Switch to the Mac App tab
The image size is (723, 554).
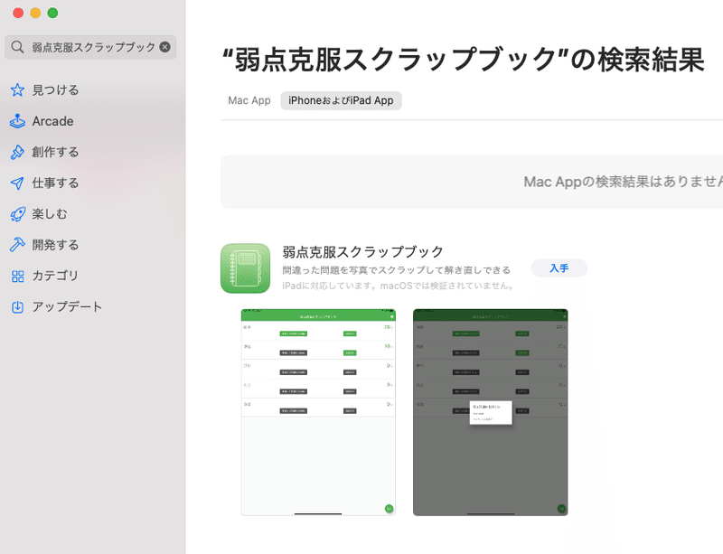pos(249,100)
